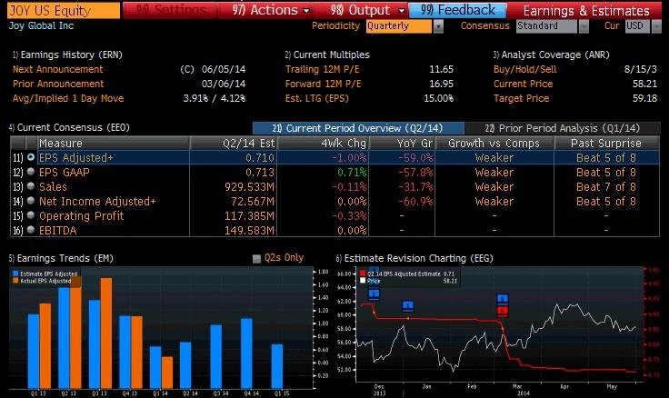The width and height of the screenshot is (669, 398).
Task: Click the Growth vs Comps column header
Action: tap(494, 143)
